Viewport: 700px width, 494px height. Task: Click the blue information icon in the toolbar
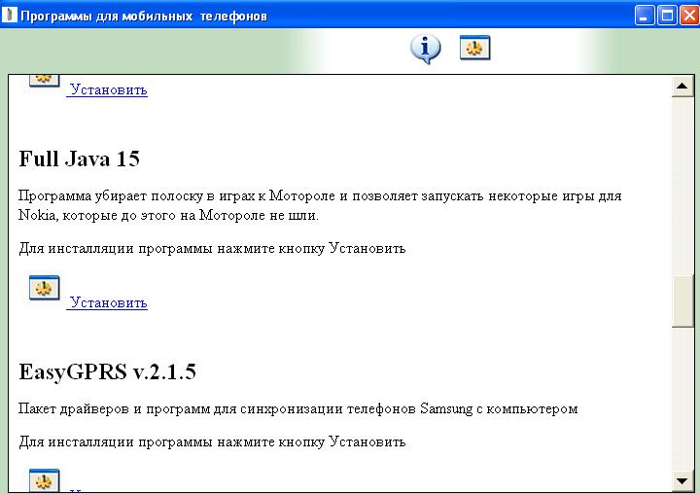[x=425, y=49]
